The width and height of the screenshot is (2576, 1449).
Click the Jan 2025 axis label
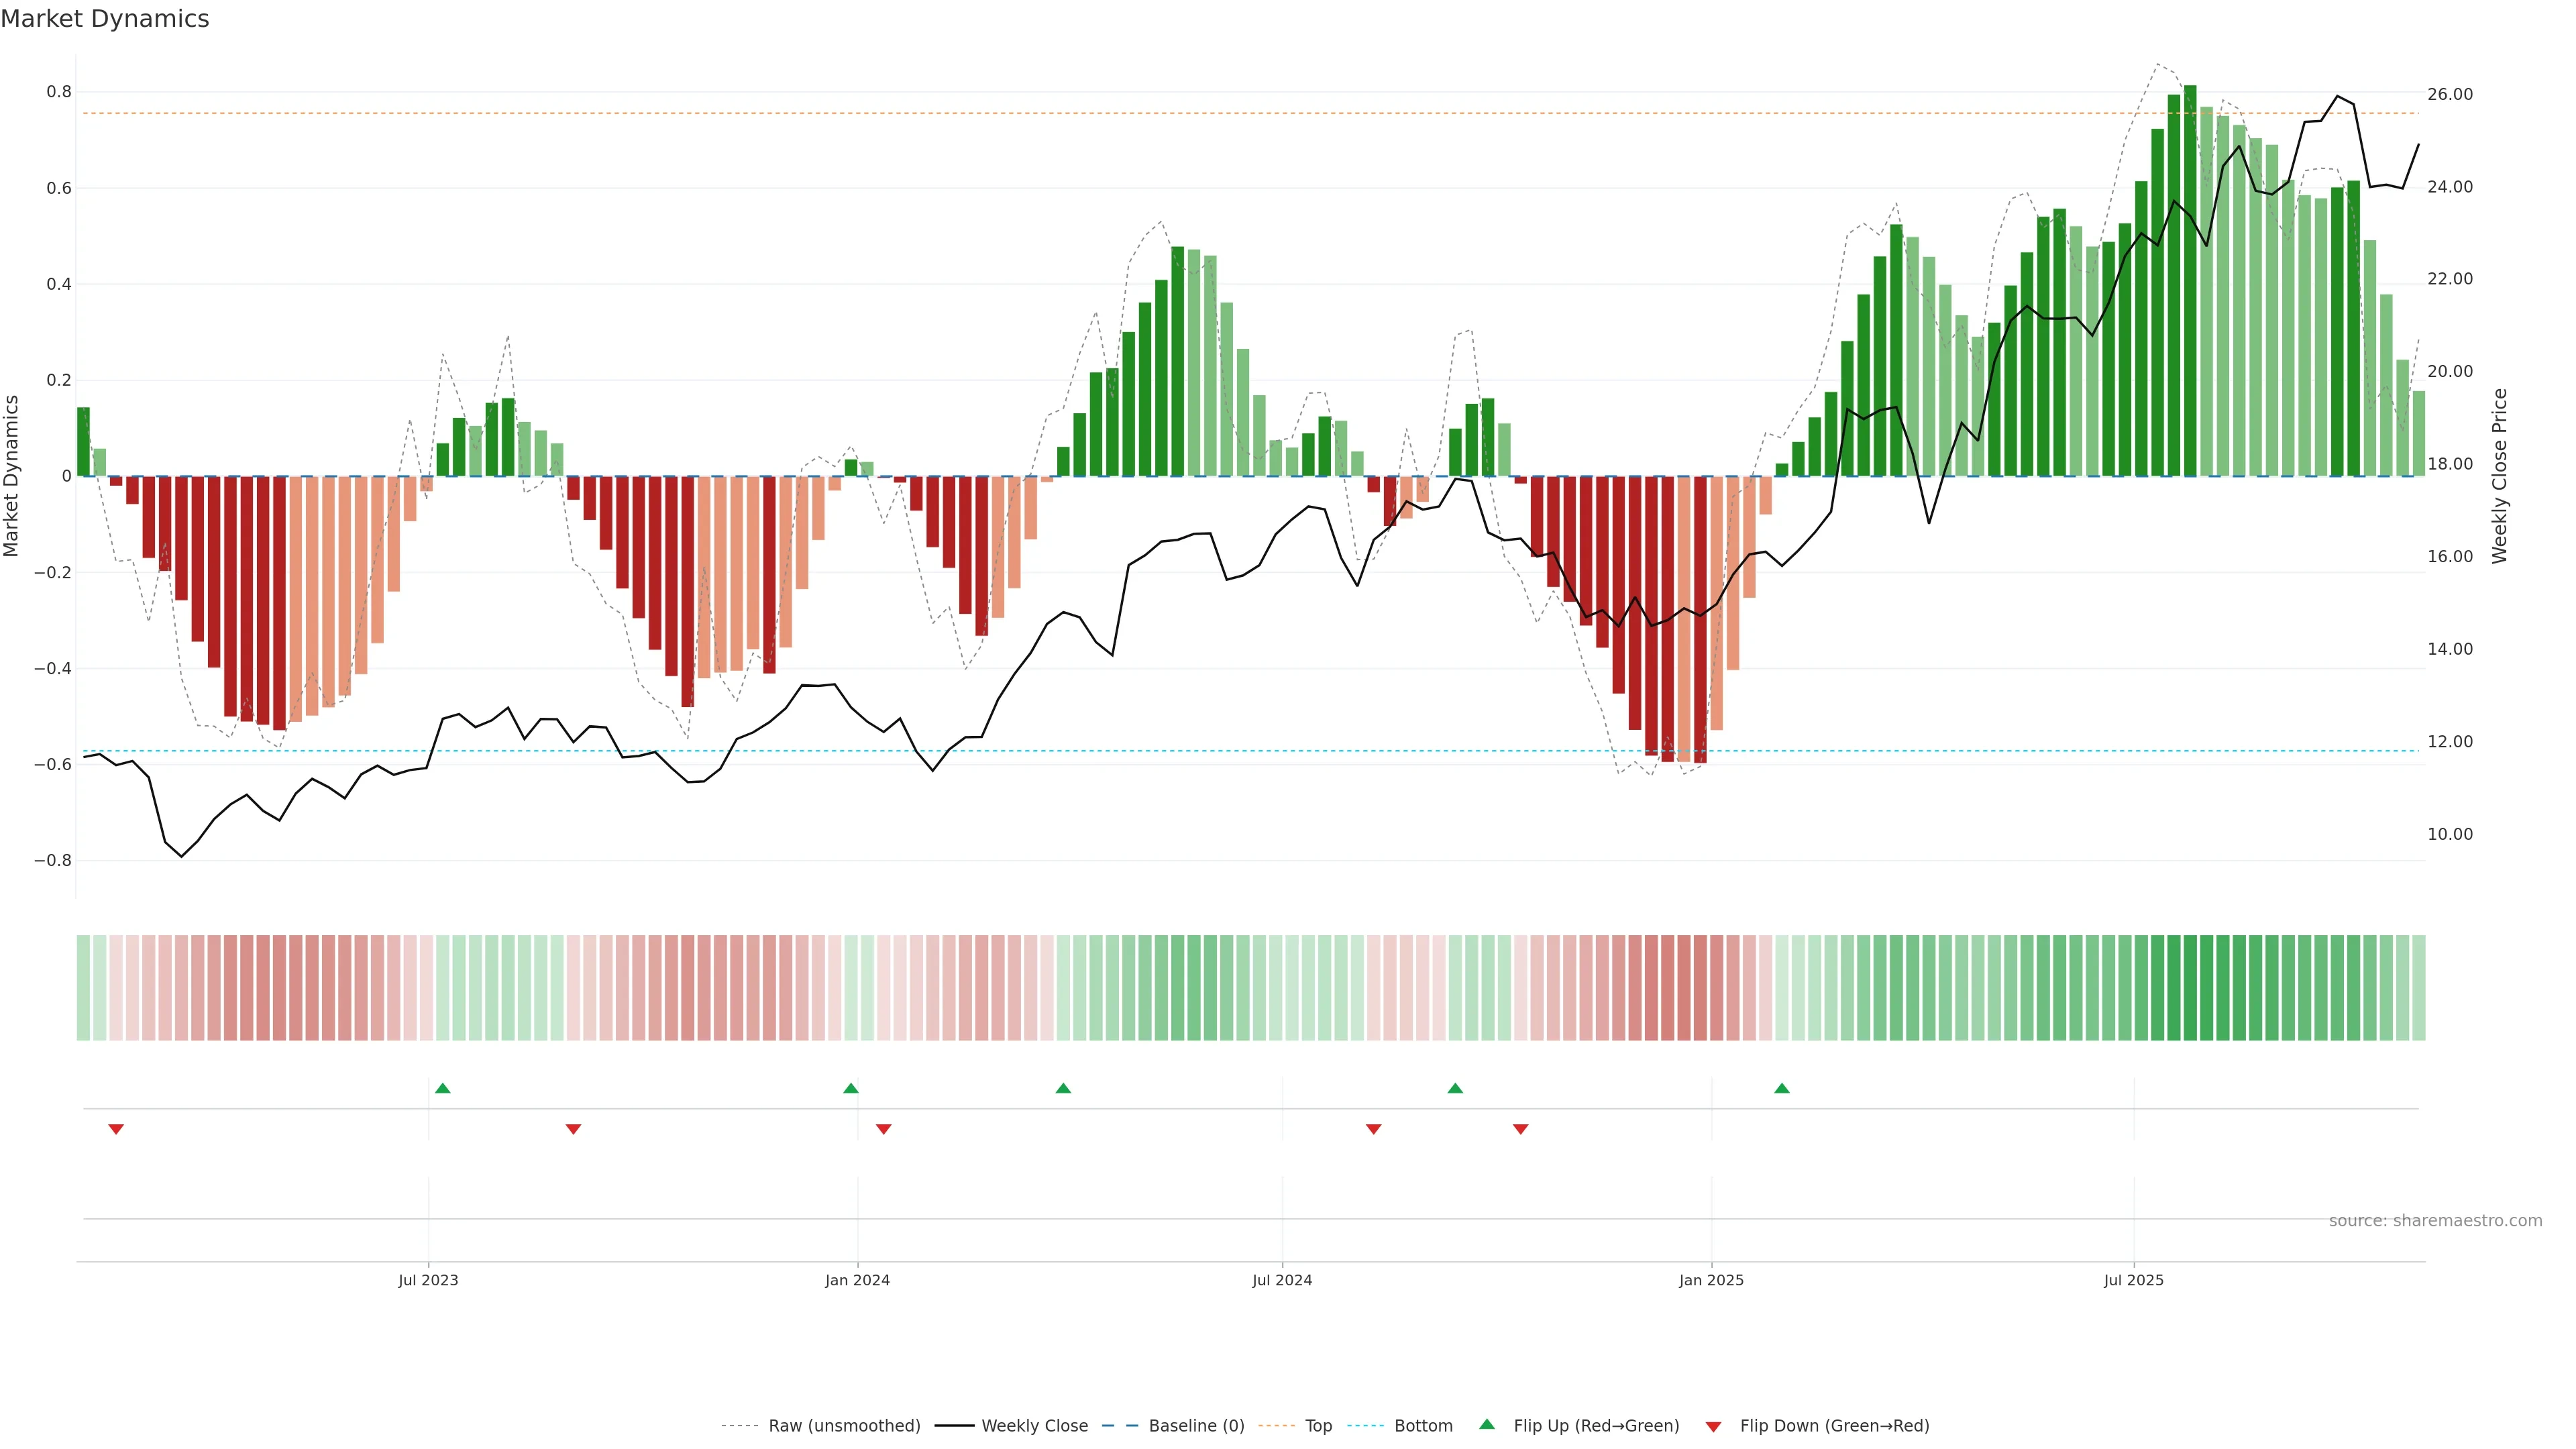[1711, 1280]
